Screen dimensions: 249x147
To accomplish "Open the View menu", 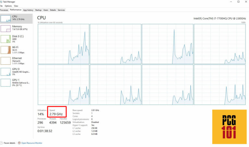I will (x=16, y=6).
